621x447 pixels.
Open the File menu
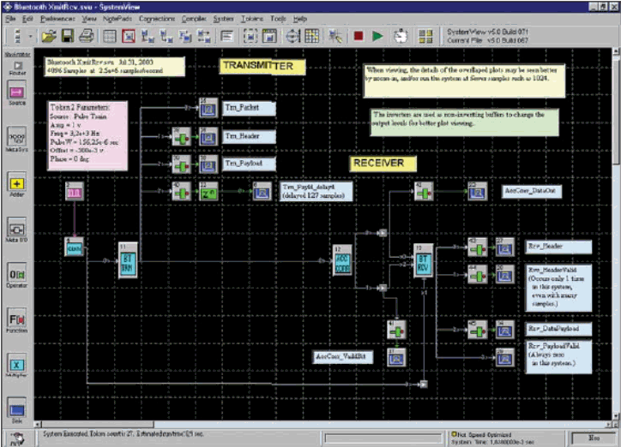point(9,18)
